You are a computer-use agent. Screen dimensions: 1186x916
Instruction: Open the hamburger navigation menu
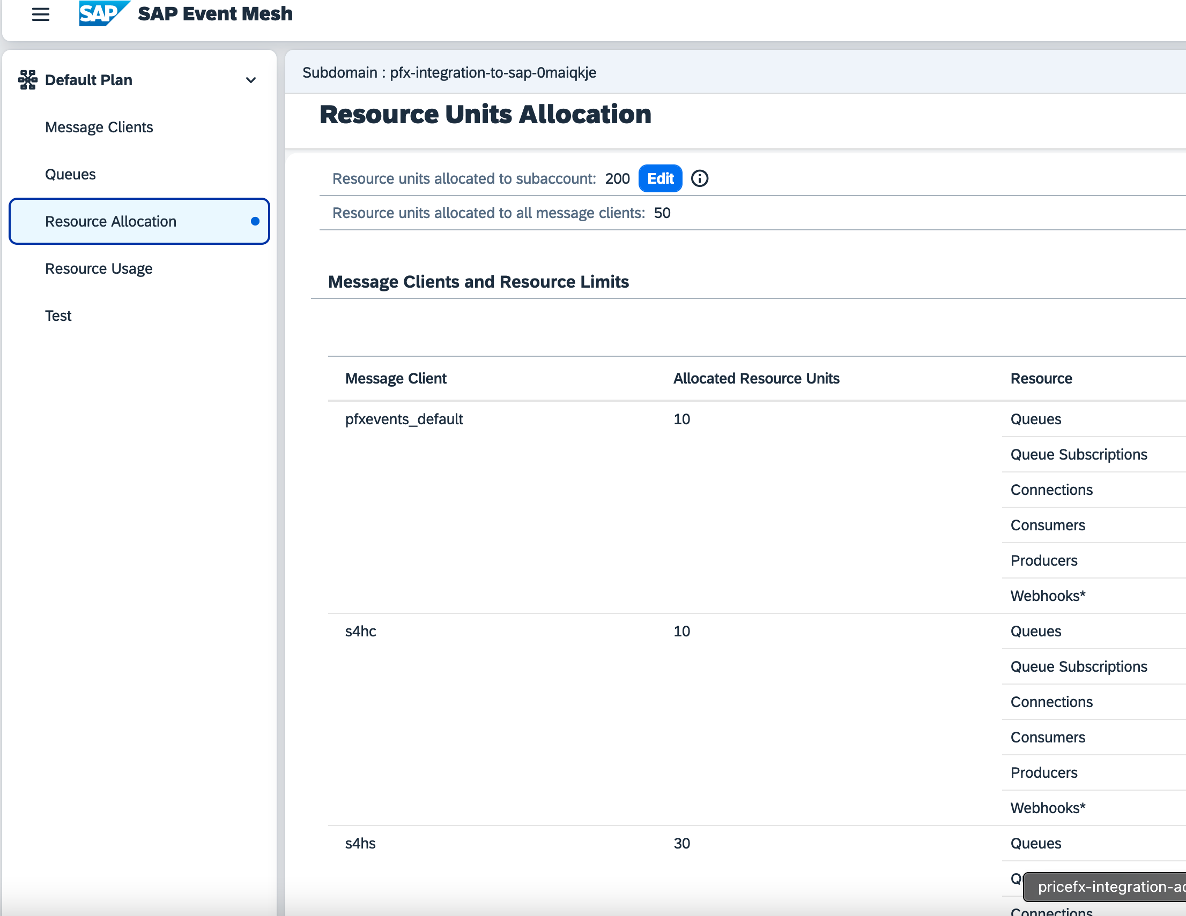[41, 14]
